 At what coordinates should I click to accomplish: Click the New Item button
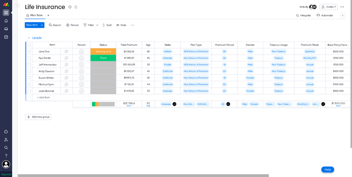click(x=32, y=25)
